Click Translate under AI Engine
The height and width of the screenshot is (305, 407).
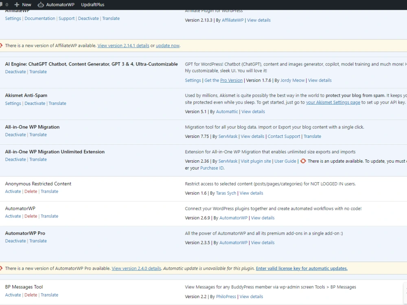(38, 72)
